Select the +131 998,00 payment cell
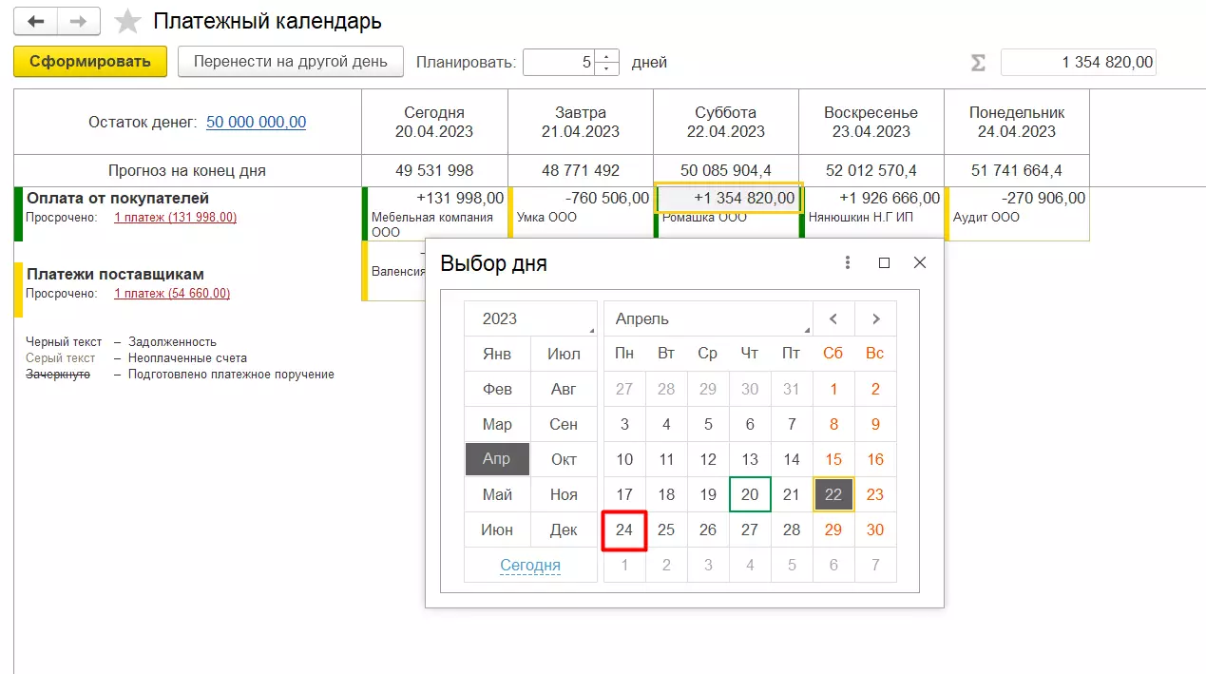 click(437, 198)
